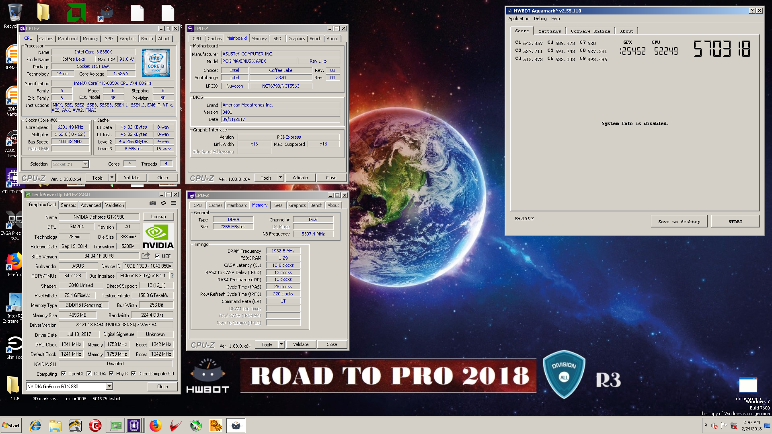Click the Intel Core i3 logo in CPU-Z

coord(156,63)
